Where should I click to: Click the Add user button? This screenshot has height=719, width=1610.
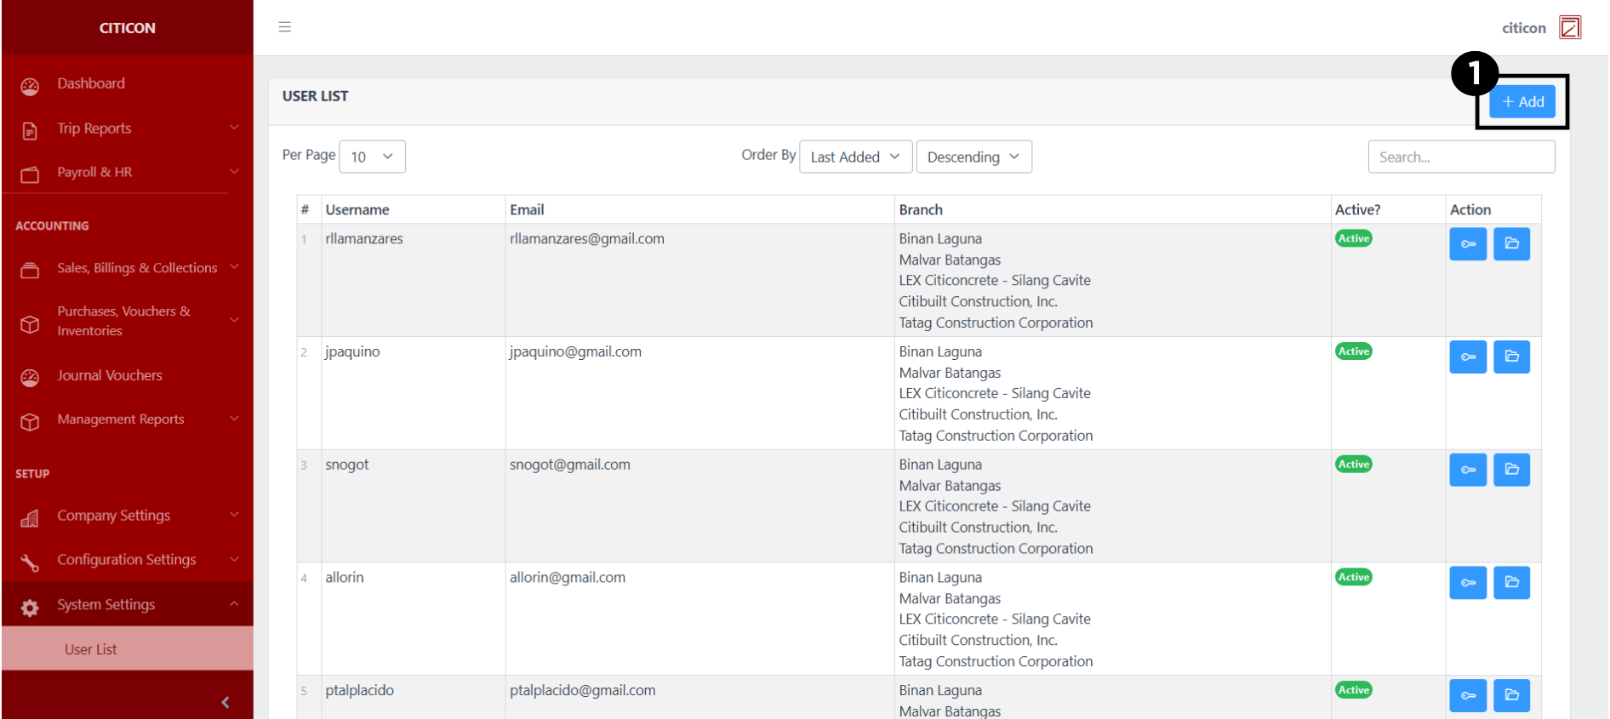point(1522,102)
